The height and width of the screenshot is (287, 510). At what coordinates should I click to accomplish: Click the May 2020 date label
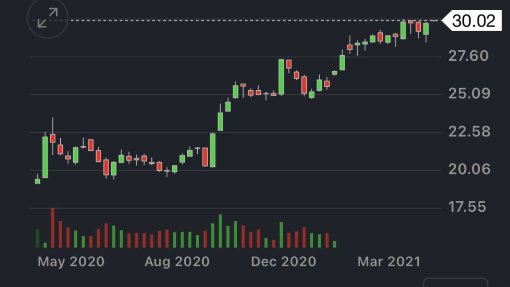[71, 262]
